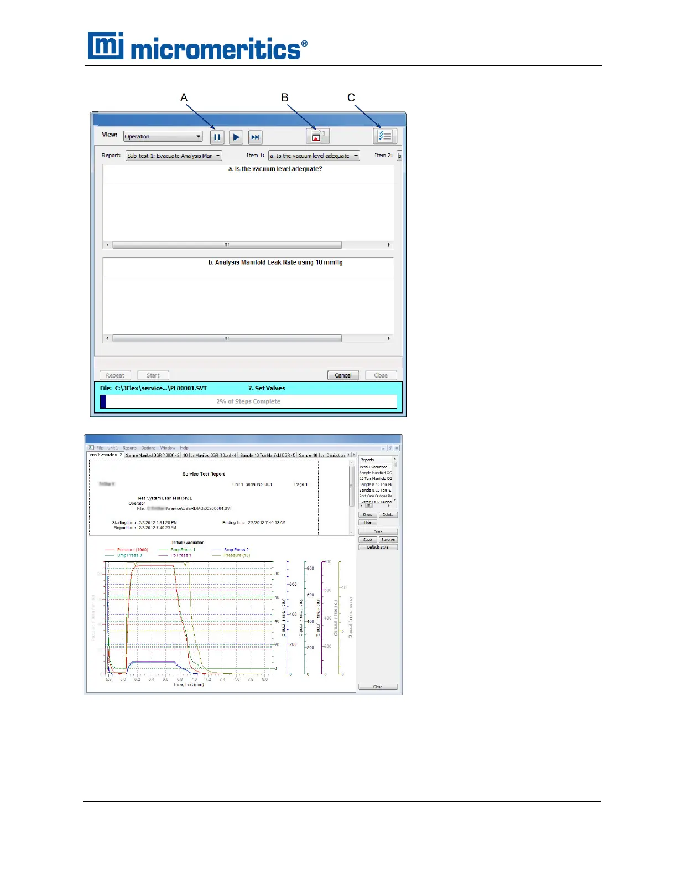Click the Print button
The width and height of the screenshot is (677, 877).
click(378, 532)
